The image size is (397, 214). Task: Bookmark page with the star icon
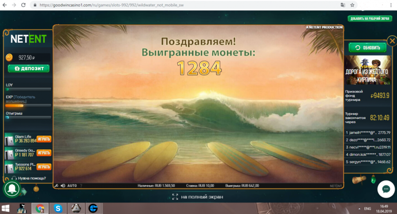coord(352,5)
